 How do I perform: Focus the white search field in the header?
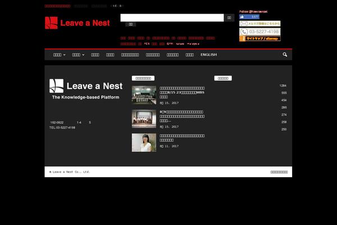click(172, 17)
